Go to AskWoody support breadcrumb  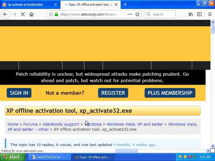[61, 124]
